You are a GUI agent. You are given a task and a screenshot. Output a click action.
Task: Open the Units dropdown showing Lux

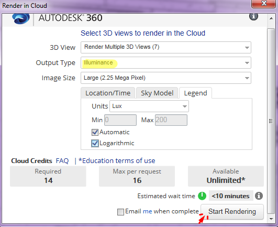[149, 106]
